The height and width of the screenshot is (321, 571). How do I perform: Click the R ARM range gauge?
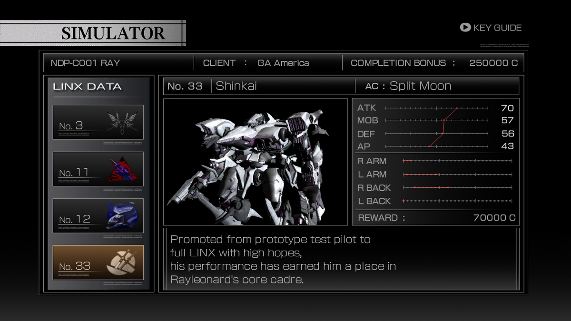(x=457, y=161)
